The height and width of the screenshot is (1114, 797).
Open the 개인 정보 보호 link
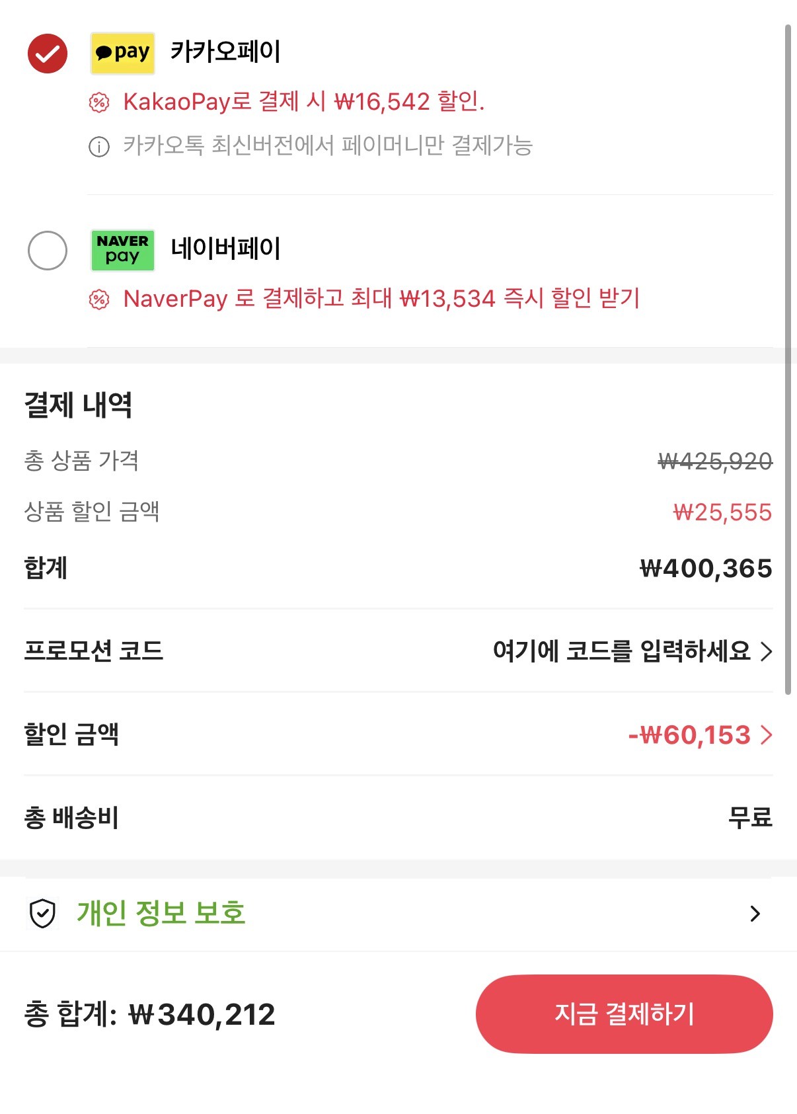[161, 914]
